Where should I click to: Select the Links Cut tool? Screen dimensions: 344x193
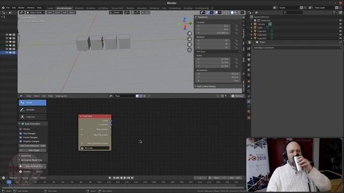[x=32, y=117]
